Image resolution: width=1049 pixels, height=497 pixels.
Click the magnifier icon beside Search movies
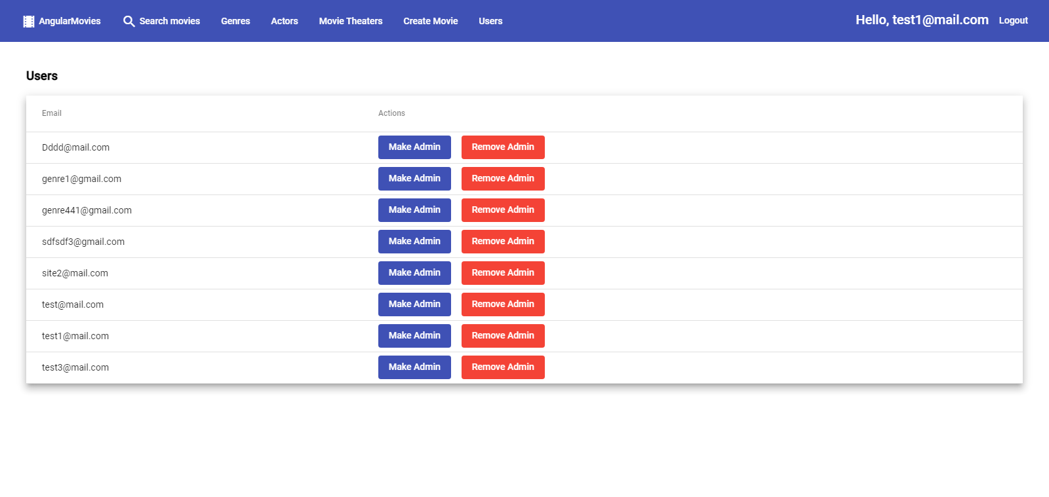click(129, 21)
